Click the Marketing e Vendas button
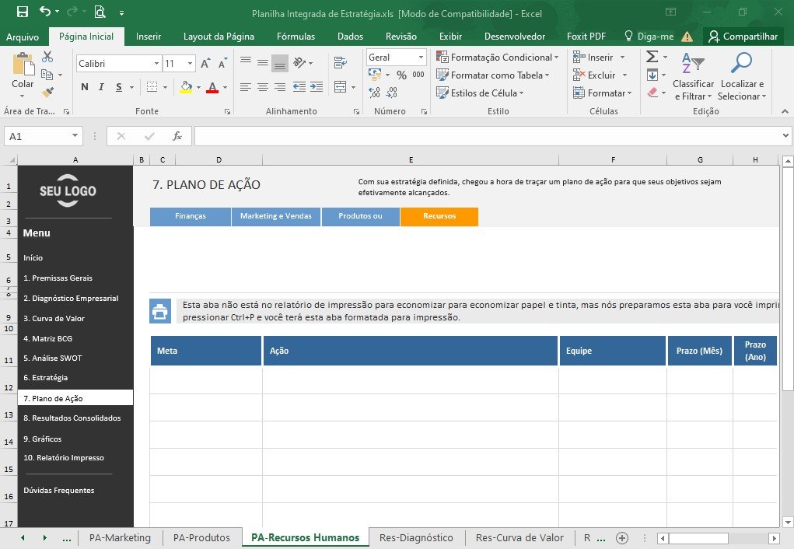The height and width of the screenshot is (549, 794). pyautogui.click(x=276, y=215)
